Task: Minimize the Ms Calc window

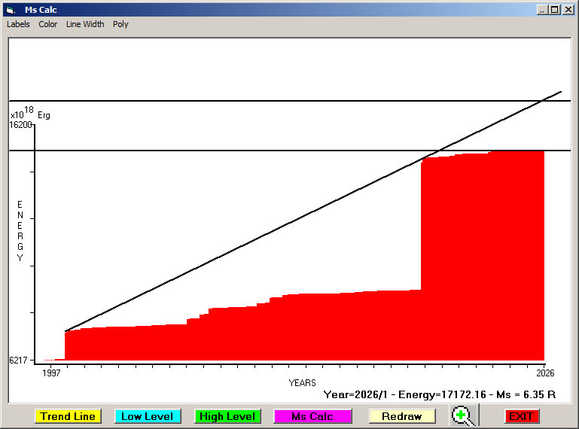Action: pyautogui.click(x=542, y=10)
